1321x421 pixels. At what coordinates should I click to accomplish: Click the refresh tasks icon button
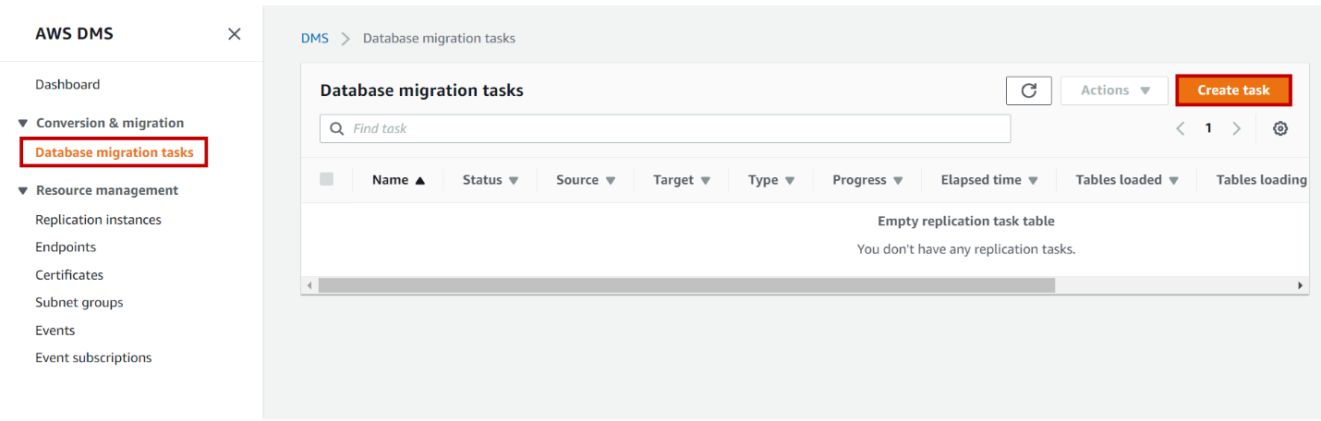1029,90
